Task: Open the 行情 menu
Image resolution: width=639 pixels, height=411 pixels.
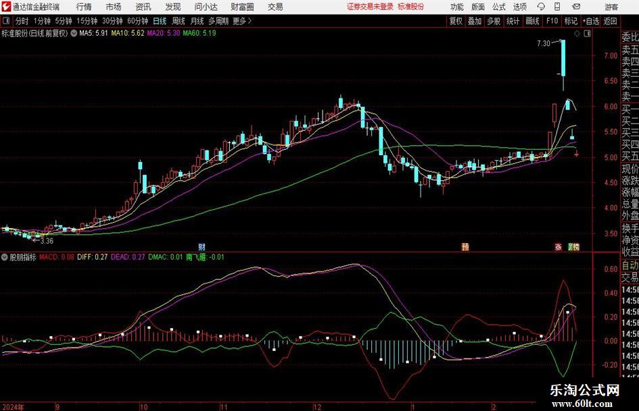Action: pyautogui.click(x=84, y=7)
